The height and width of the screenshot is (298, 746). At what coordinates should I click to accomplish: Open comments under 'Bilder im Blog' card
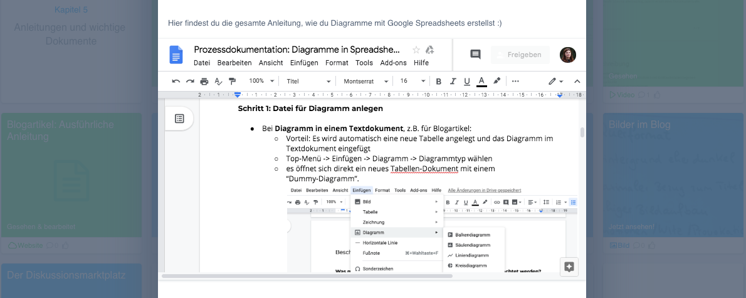point(639,246)
